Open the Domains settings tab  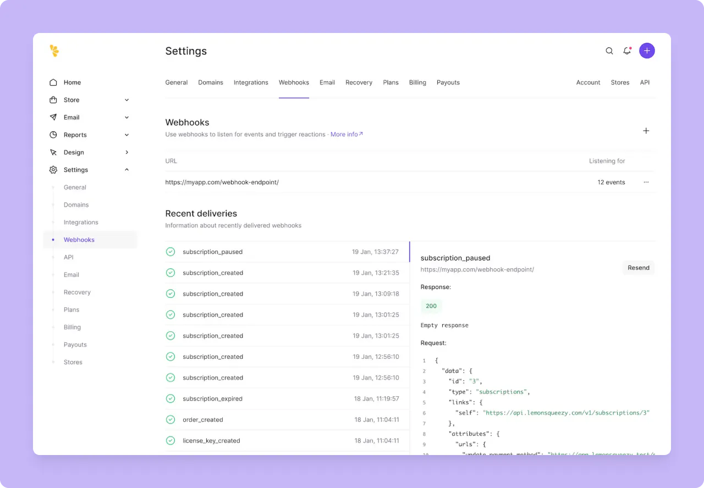tap(211, 82)
